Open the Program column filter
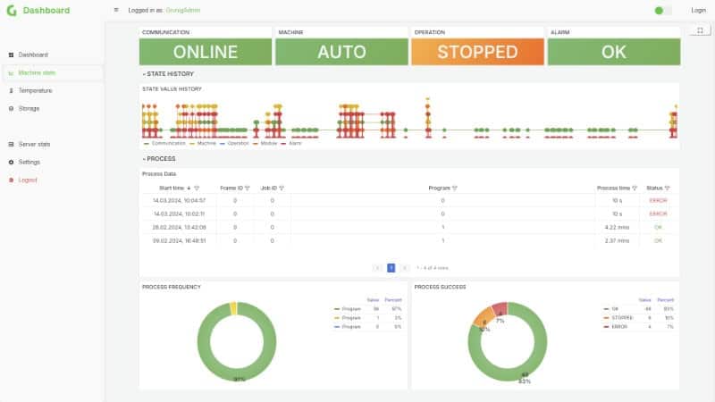Viewport: 715px width, 402px height. [455, 188]
